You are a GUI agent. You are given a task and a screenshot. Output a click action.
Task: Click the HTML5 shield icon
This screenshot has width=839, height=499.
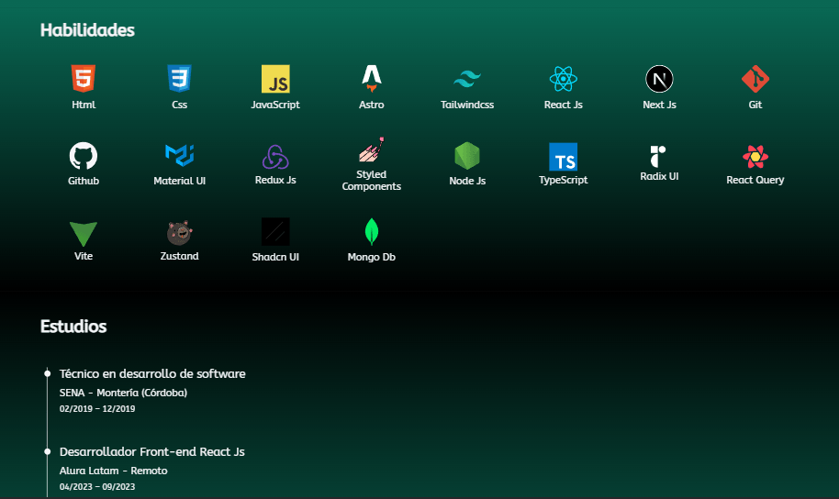tap(84, 79)
